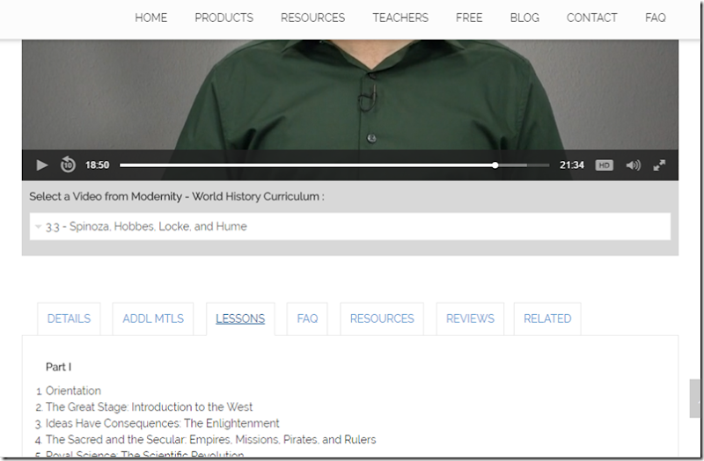Toggle HD quality button
The width and height of the screenshot is (704, 461).
604,165
